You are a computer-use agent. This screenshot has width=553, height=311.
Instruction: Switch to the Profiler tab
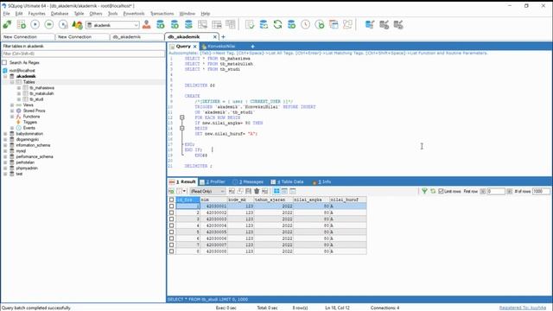[x=213, y=181]
